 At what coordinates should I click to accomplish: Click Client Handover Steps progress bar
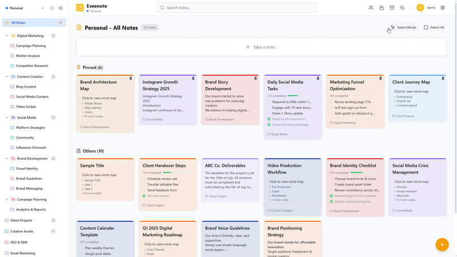[178, 172]
